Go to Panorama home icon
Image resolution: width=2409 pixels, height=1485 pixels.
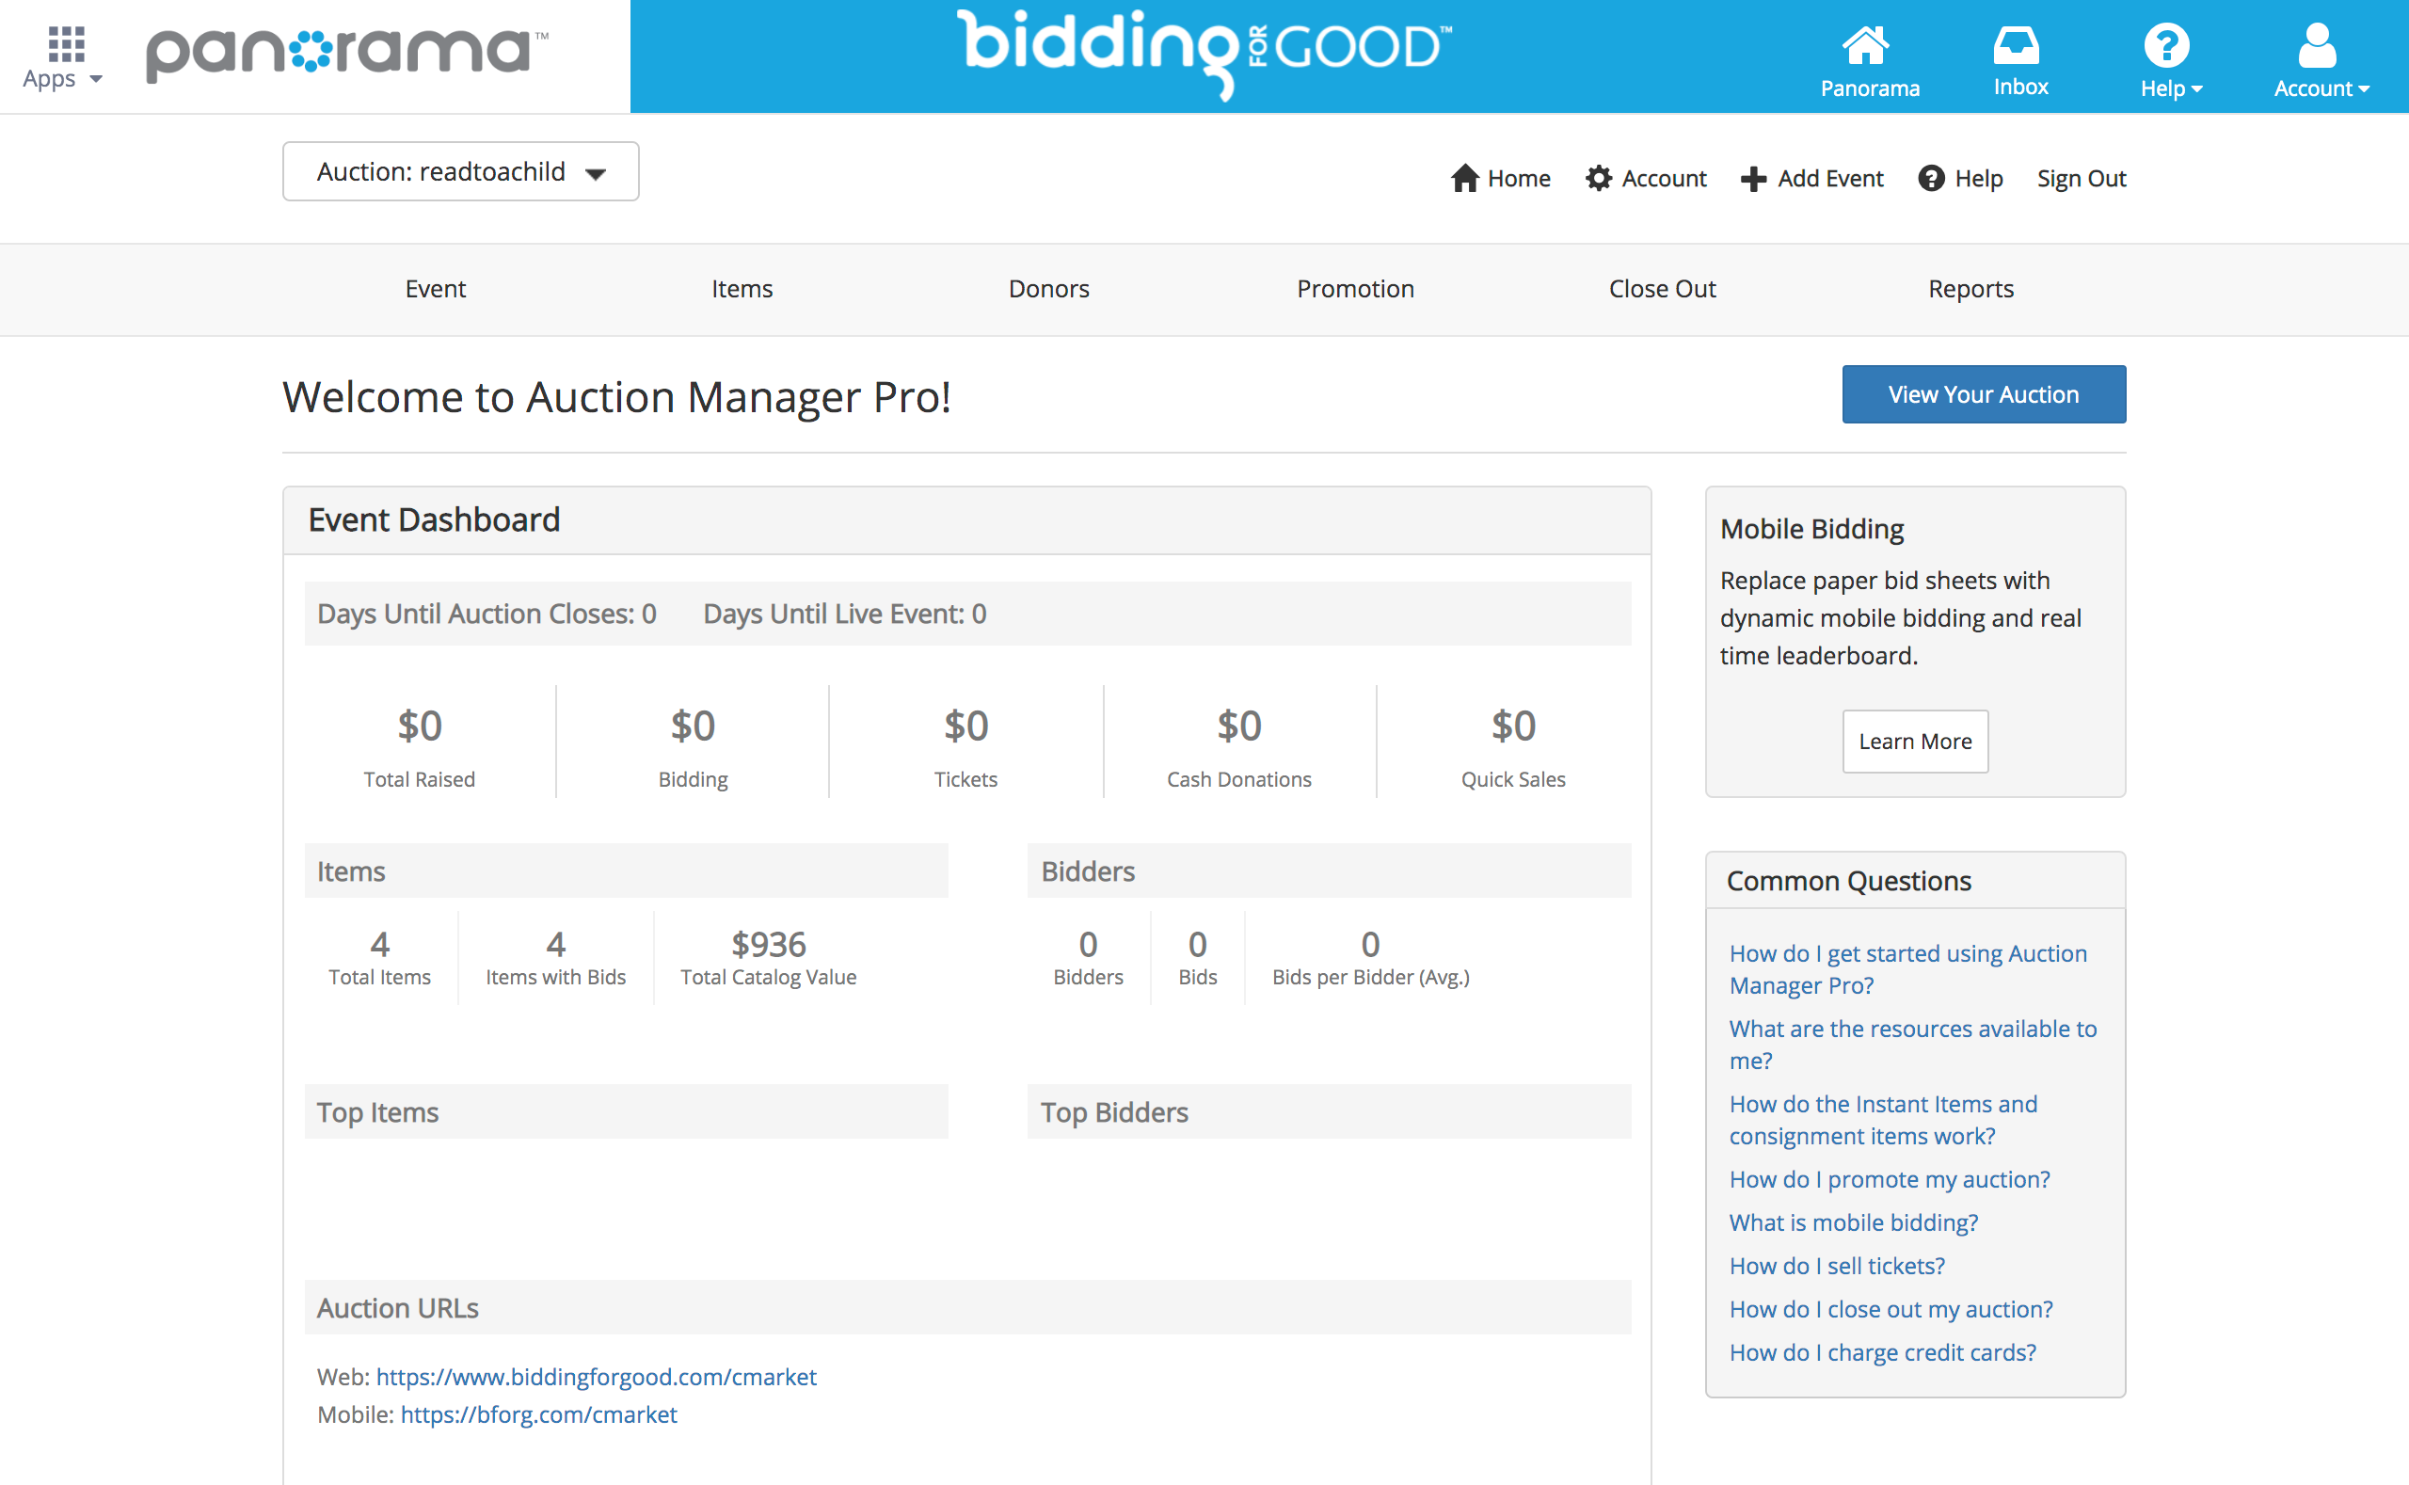tap(1867, 45)
